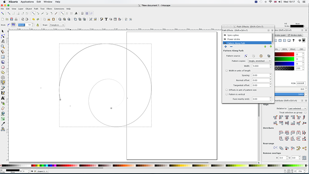Move path effect up with green arrow
The image size is (309, 174).
pyautogui.click(x=265, y=46)
